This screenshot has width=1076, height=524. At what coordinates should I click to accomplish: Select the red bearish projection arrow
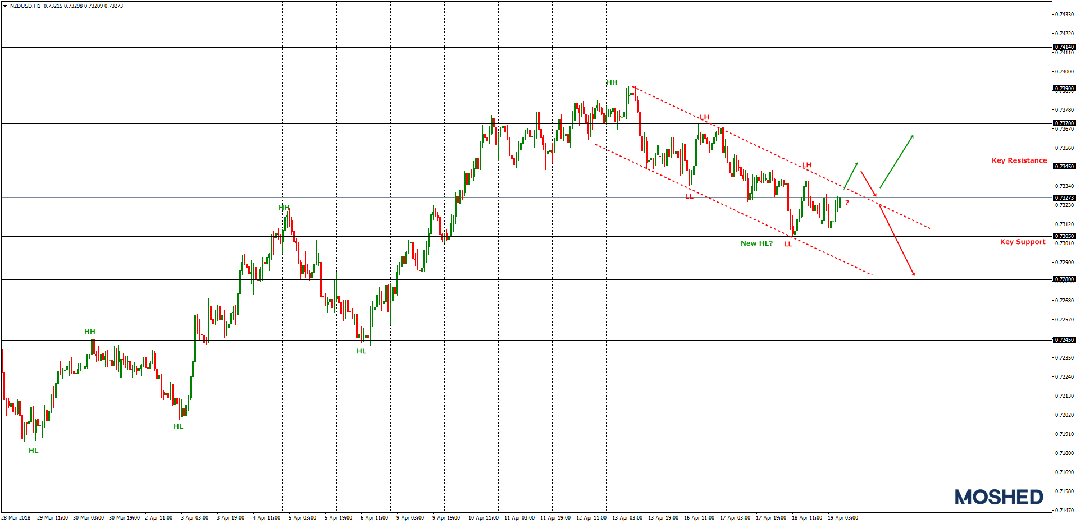point(897,241)
